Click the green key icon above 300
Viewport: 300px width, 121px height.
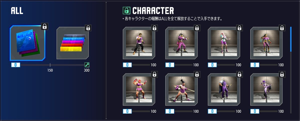click(87, 65)
